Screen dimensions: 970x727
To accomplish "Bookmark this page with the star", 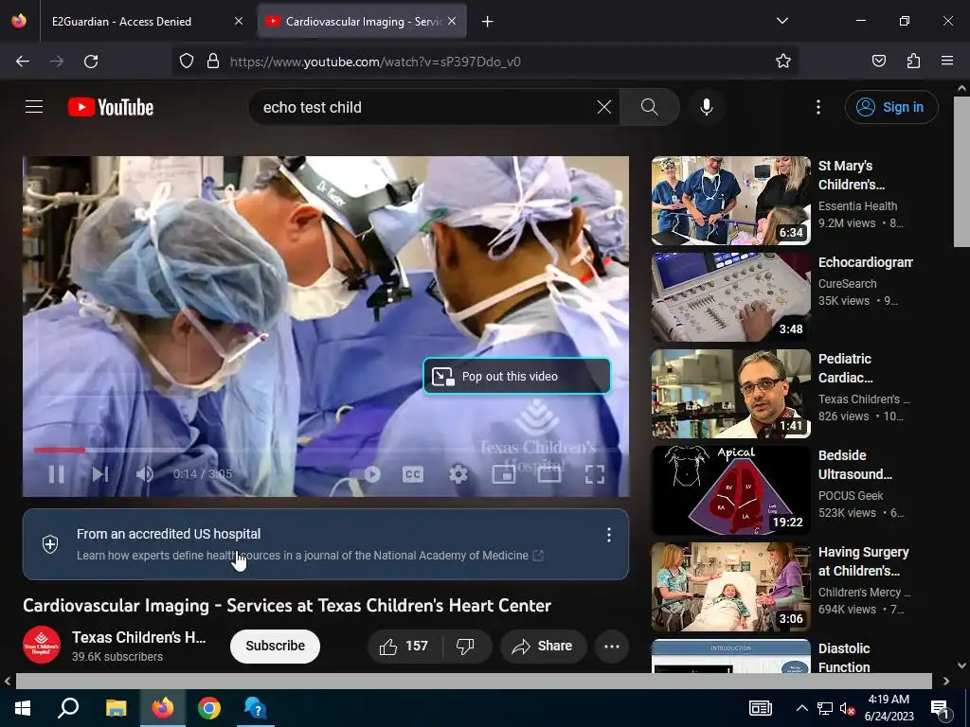I will coord(783,62).
